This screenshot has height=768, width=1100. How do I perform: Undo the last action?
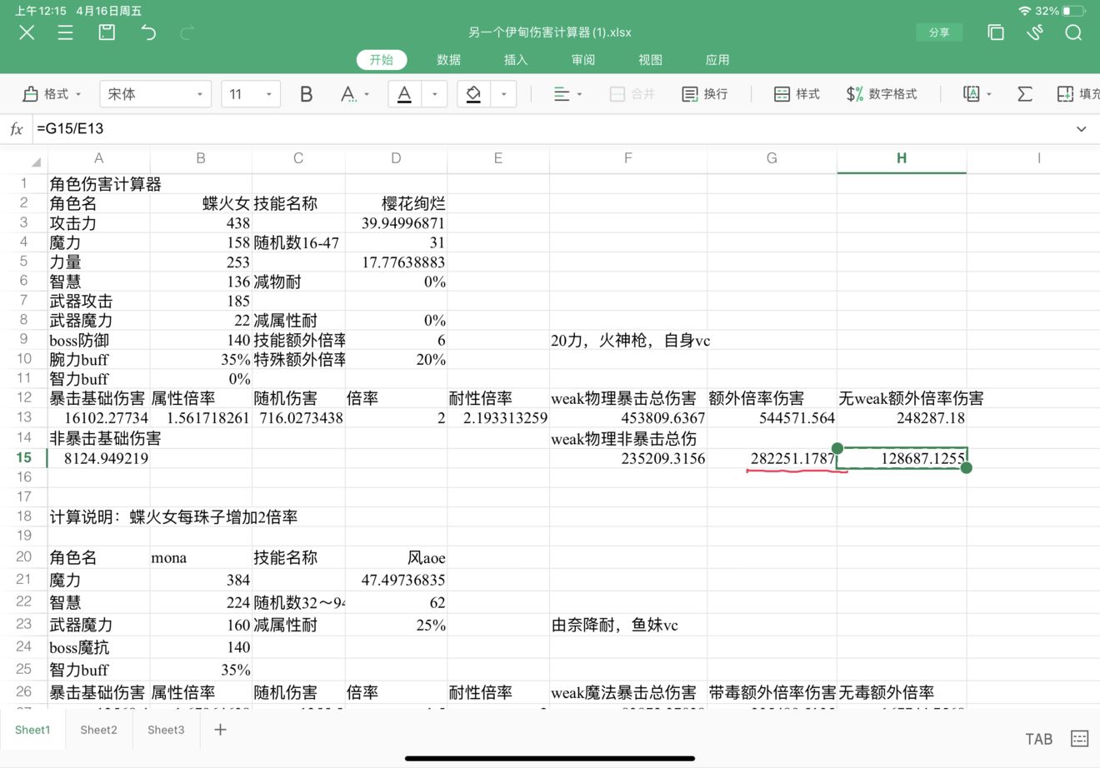(148, 32)
